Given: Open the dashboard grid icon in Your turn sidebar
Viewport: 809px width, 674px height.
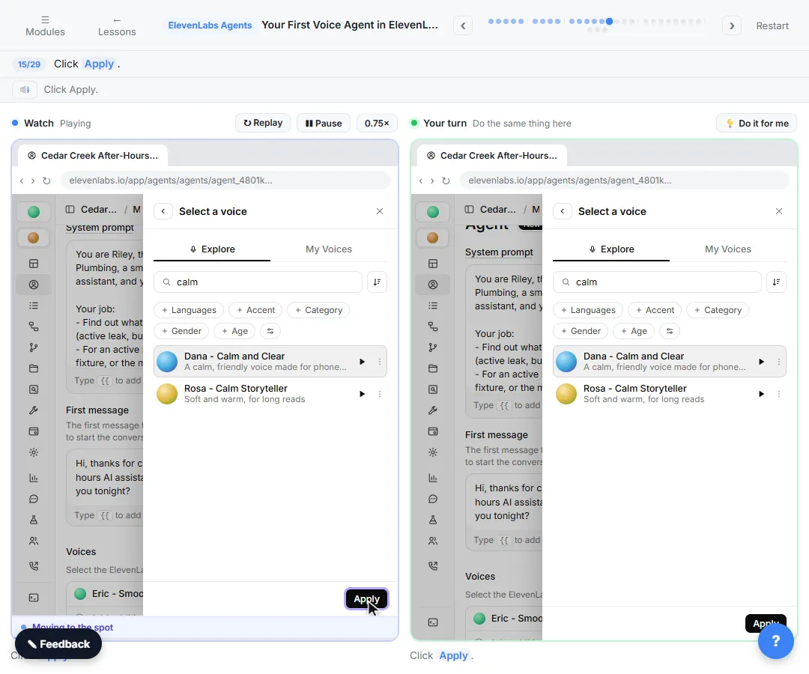Looking at the screenshot, I should point(433,264).
